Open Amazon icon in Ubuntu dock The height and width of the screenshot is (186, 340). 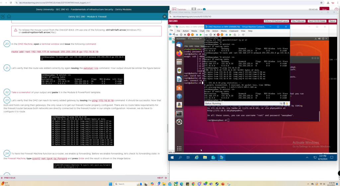click(x=179, y=104)
